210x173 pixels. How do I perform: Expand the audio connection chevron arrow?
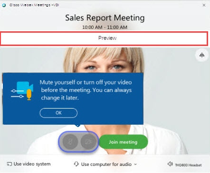coord(135,164)
